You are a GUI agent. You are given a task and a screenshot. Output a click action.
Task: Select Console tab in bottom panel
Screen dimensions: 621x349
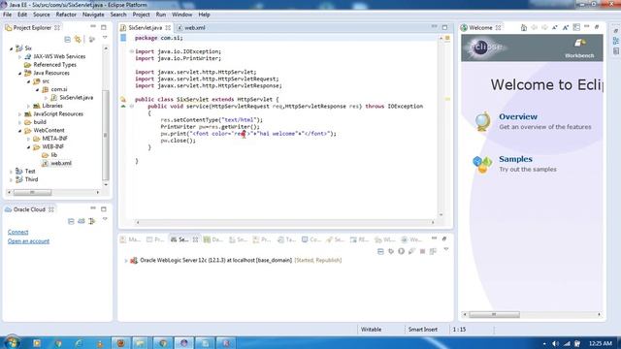point(311,239)
